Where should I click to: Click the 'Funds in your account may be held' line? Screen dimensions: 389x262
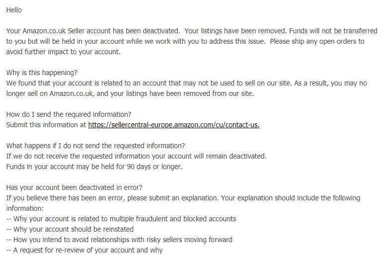point(94,167)
